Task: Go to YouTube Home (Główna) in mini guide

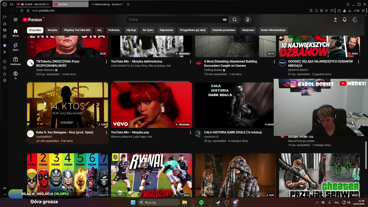Action: pyautogui.click(x=16, y=33)
